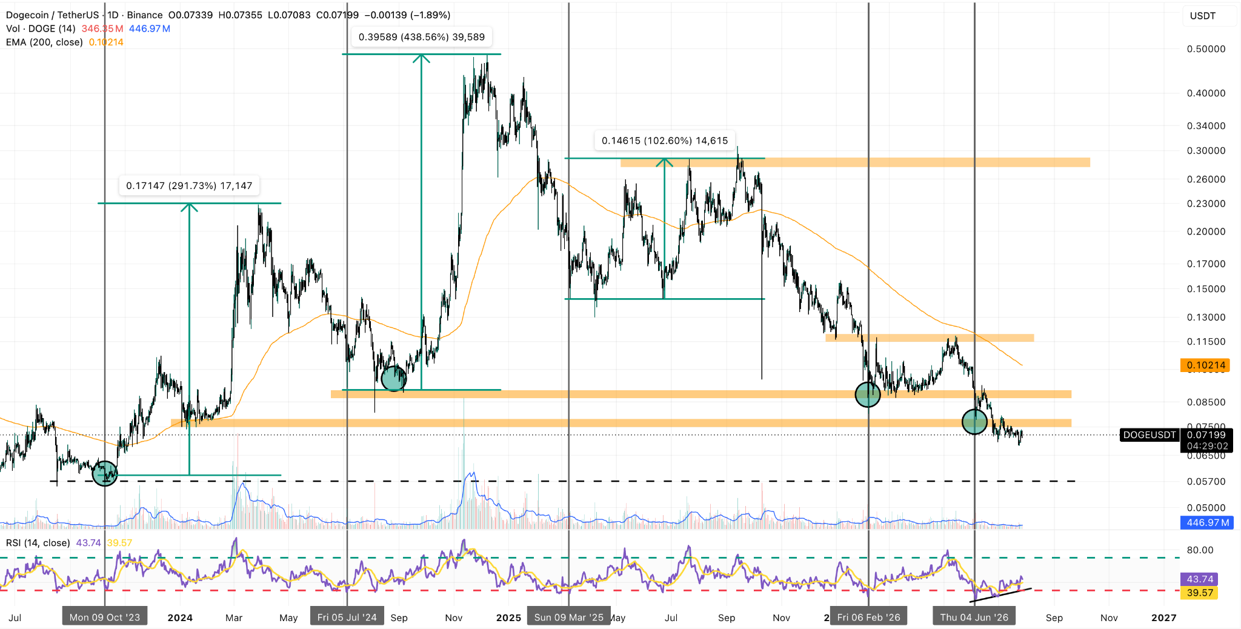Click the arrowhead of the 102.60% measurement
The image size is (1241, 629).
tap(665, 162)
